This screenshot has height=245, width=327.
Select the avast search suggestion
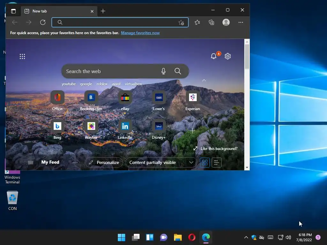coord(116,84)
